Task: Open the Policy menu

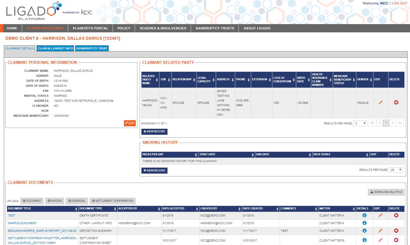Action: point(124,28)
